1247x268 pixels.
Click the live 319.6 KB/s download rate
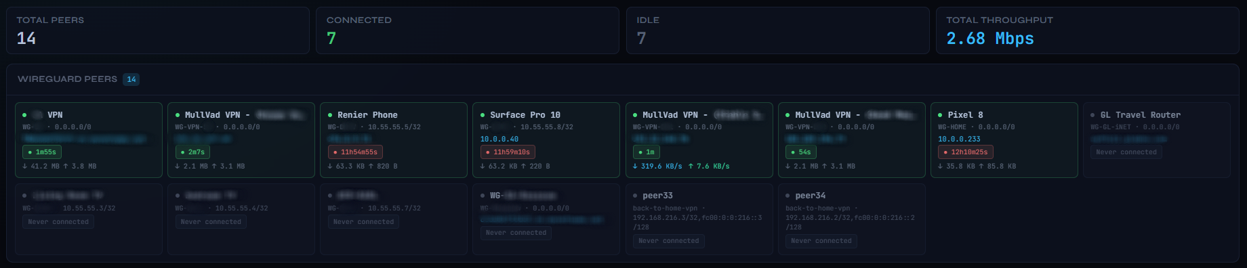pyautogui.click(x=657, y=166)
